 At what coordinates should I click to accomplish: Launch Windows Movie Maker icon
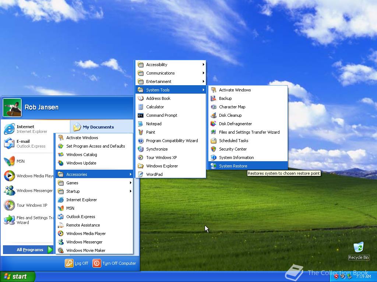61,250
